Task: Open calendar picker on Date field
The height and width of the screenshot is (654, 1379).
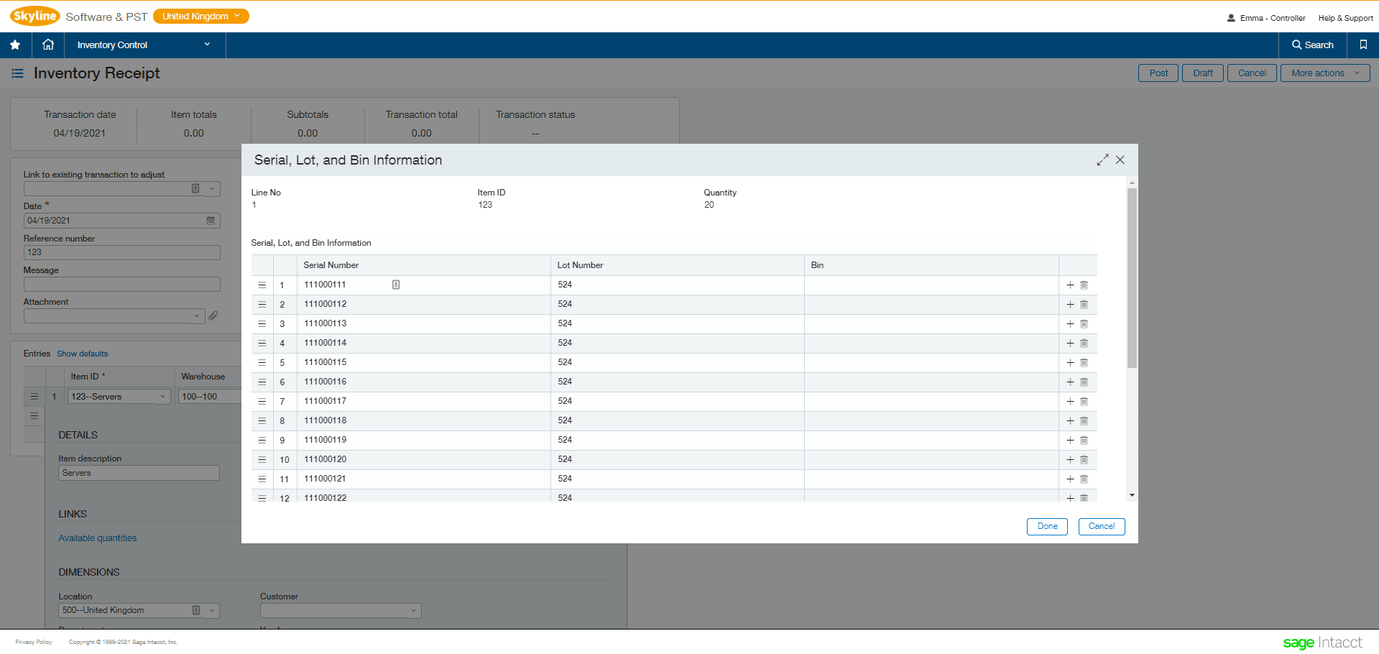Action: tap(211, 221)
